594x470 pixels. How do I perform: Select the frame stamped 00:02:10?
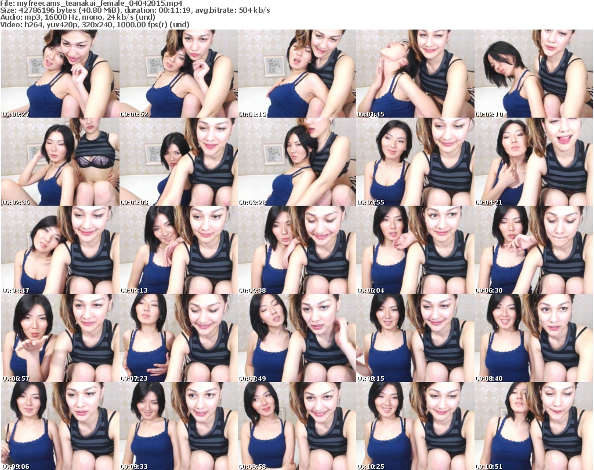pos(534,74)
